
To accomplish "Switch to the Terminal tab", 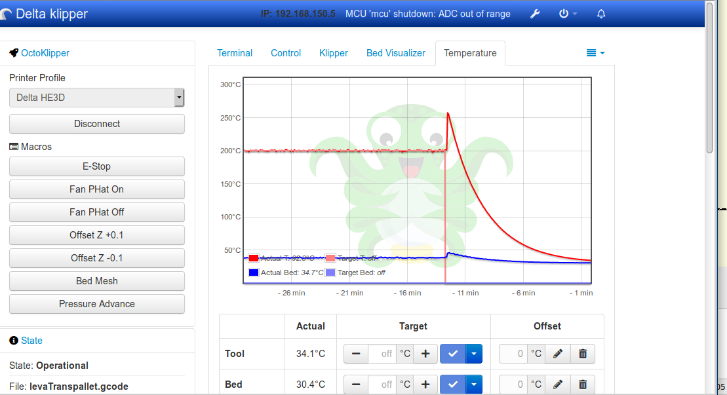I will [235, 53].
